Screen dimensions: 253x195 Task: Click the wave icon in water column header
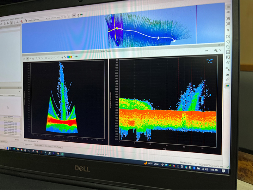pos(207,50)
